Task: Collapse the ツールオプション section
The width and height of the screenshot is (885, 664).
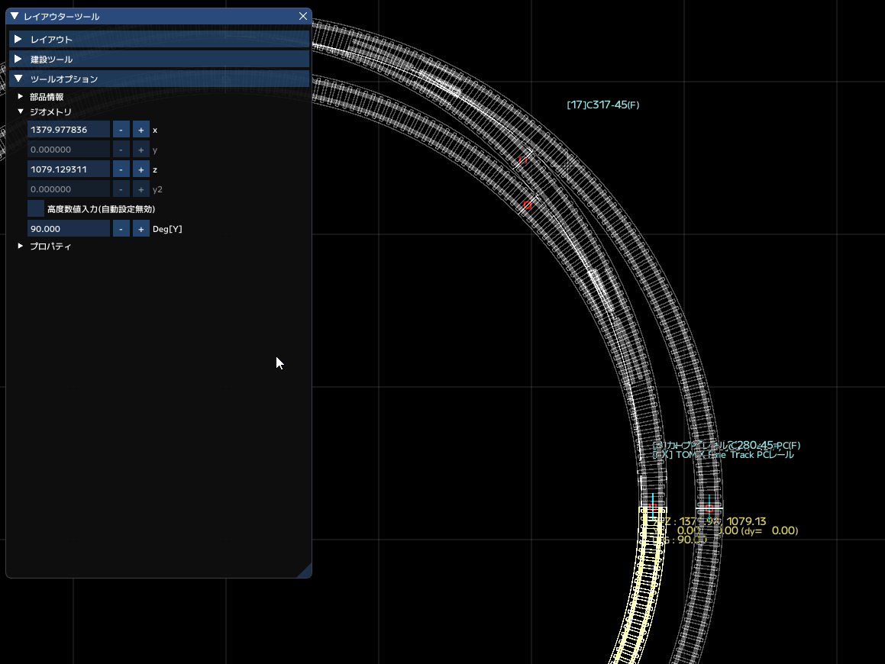Action: [159, 79]
